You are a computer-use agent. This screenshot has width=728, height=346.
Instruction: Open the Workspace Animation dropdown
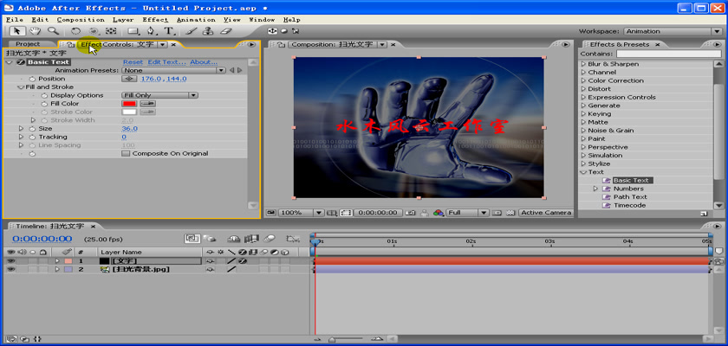[x=673, y=31]
